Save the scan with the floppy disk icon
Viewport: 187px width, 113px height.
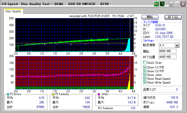tap(162, 4)
